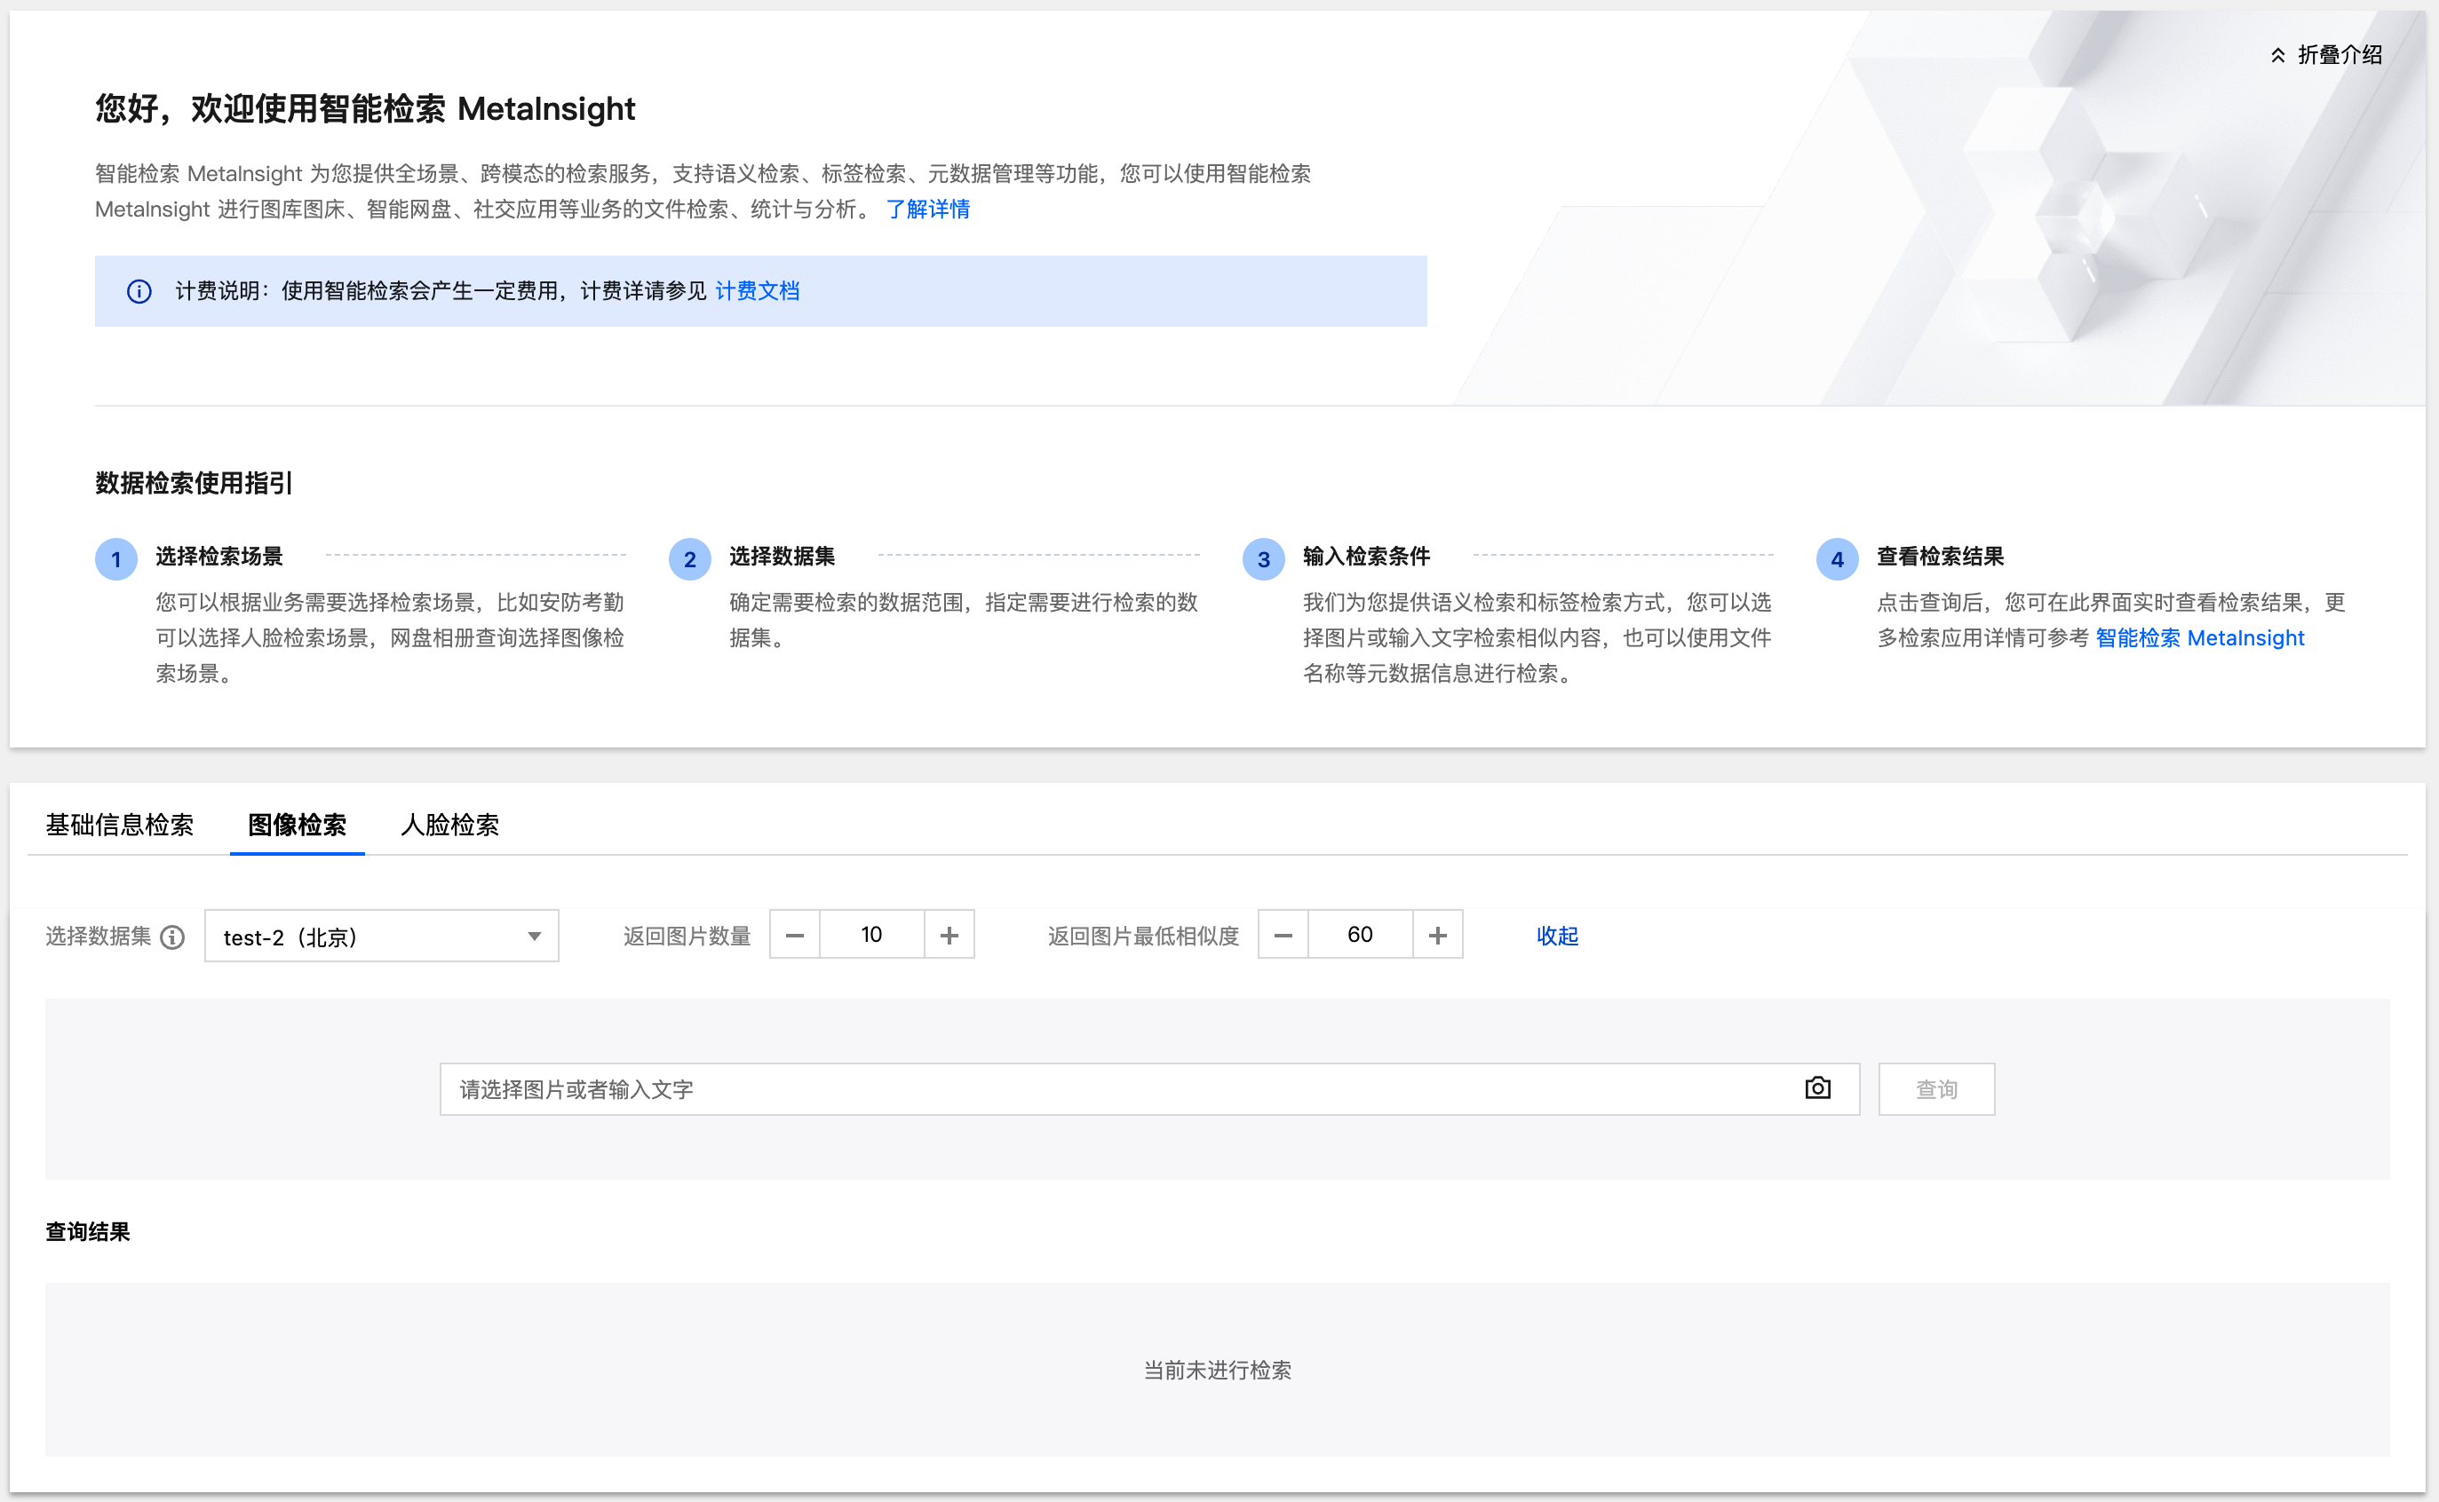This screenshot has height=1502, width=2439.
Task: Click the 数据检索使用指引 section title
Action: coord(194,484)
